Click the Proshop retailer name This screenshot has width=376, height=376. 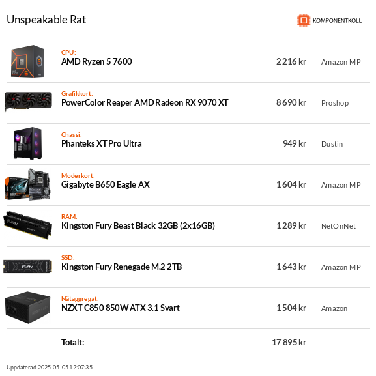[x=335, y=103]
